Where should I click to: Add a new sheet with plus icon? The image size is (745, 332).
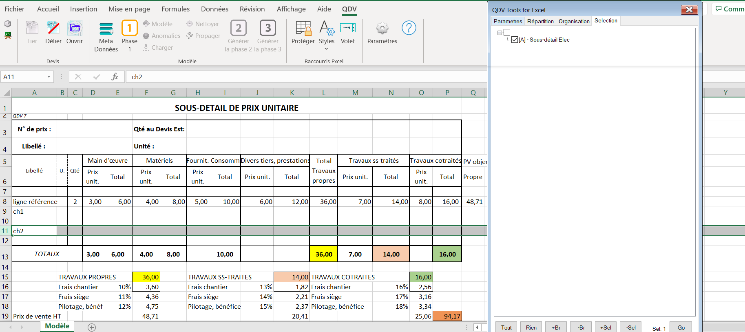pos(92,327)
